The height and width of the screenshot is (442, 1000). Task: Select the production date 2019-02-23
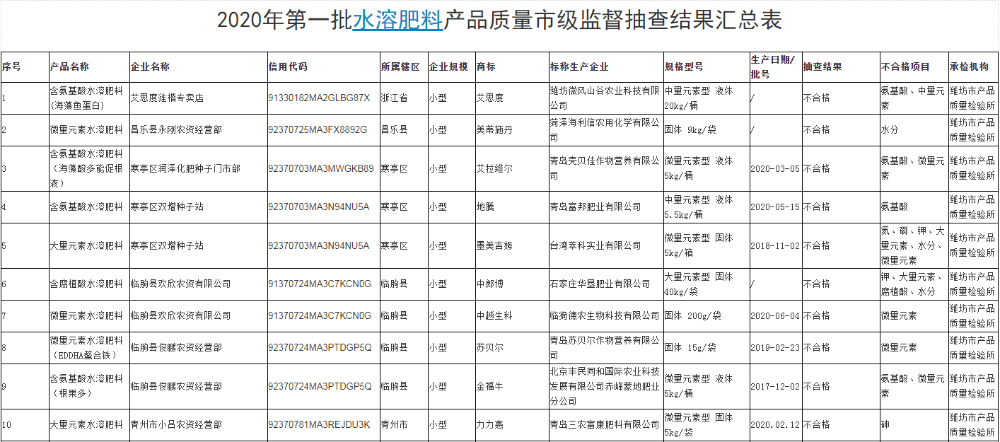[775, 347]
